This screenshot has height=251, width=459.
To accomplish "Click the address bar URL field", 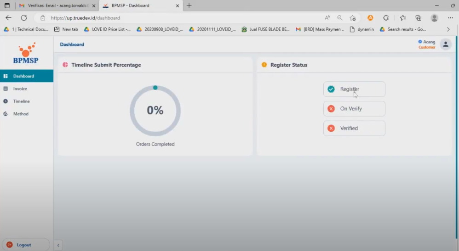I will [x=184, y=18].
